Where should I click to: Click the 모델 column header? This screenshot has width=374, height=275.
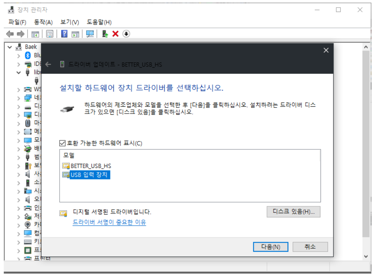(69, 155)
